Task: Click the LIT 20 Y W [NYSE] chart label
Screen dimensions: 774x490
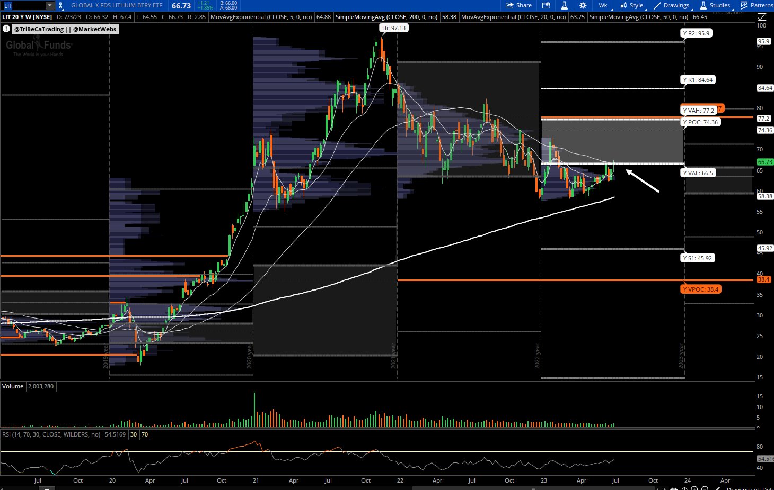Action: tap(27, 17)
